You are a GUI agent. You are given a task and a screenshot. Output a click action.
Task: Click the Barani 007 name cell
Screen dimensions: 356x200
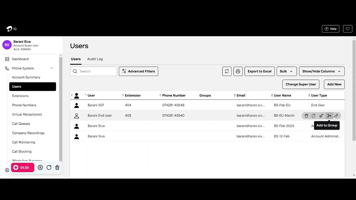tap(96, 105)
